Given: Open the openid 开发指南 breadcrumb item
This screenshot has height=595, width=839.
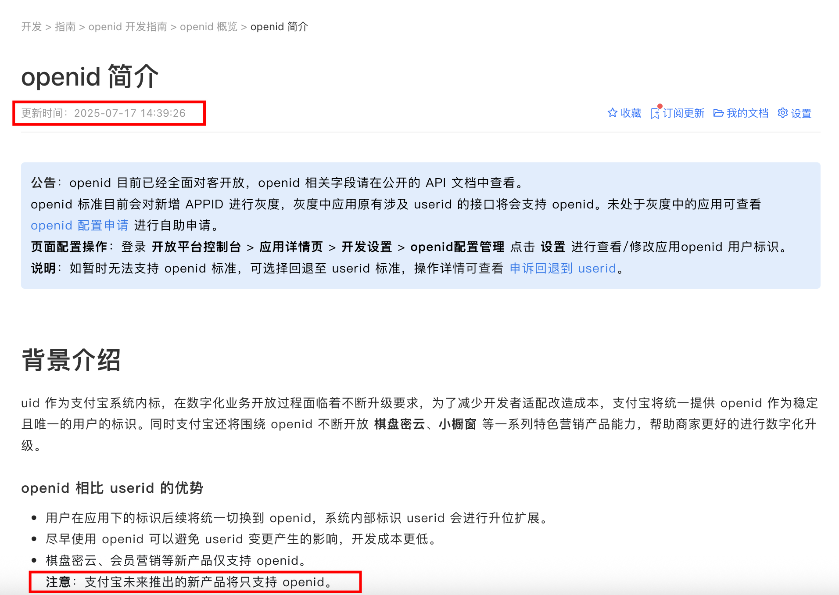Looking at the screenshot, I should click(x=128, y=27).
